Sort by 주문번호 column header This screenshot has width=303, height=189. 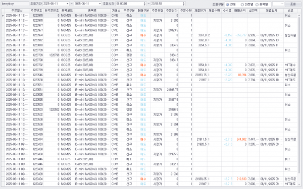pos(36,11)
